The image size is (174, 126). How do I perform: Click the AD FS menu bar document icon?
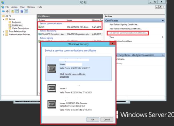[x=3, y=7]
